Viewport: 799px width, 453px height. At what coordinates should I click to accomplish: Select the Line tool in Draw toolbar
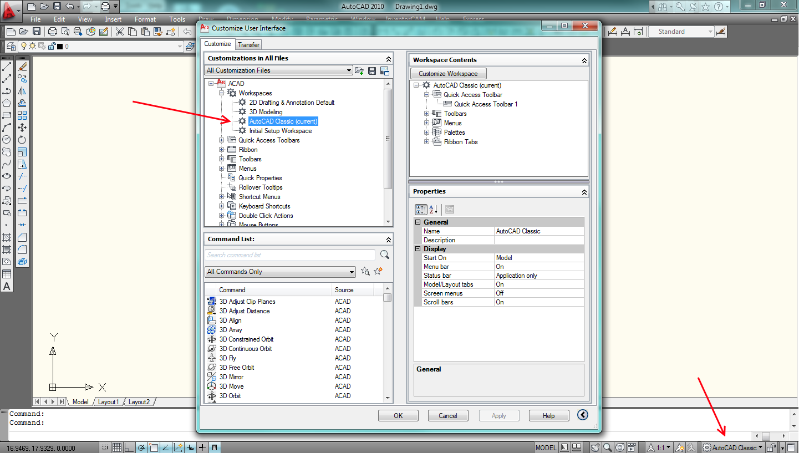click(x=7, y=67)
